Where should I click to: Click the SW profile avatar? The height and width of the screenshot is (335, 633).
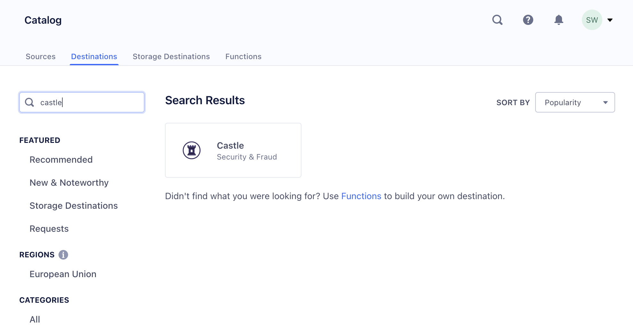click(x=592, y=19)
